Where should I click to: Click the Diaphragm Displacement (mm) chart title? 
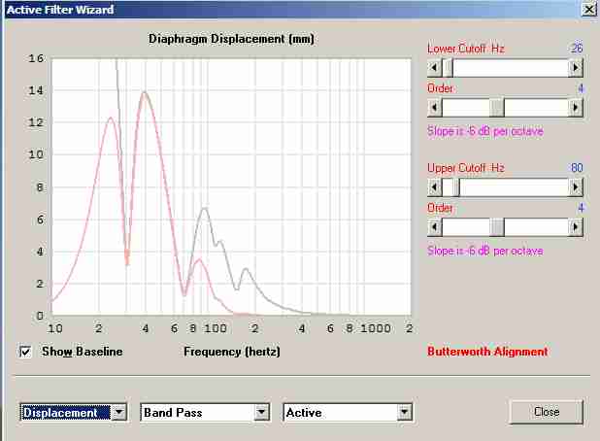click(231, 39)
